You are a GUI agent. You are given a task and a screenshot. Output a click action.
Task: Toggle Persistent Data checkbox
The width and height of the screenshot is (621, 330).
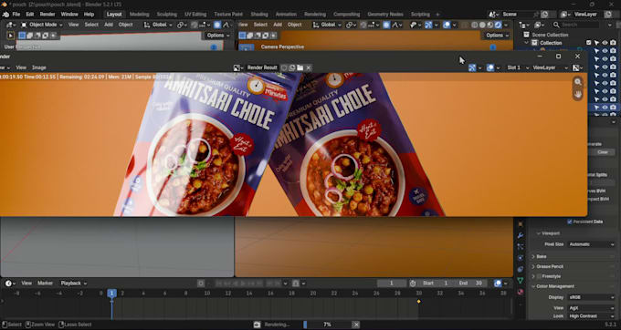tap(570, 222)
